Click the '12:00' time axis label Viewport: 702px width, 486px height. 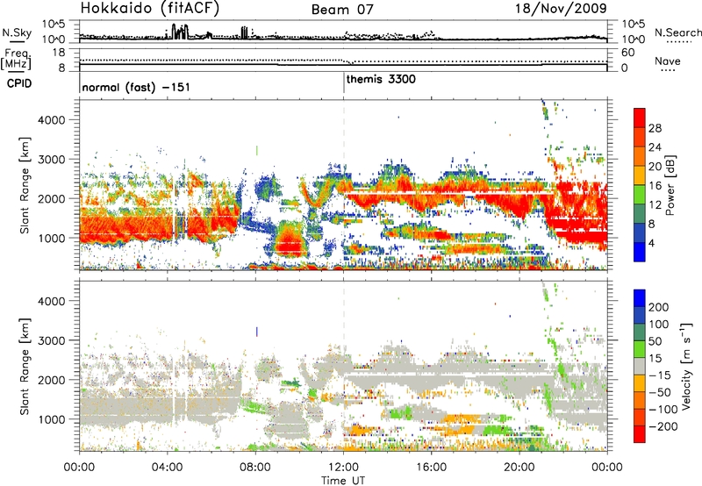click(343, 468)
